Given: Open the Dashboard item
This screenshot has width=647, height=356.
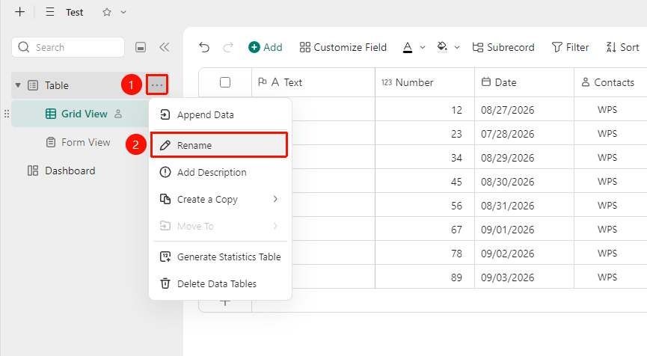Looking at the screenshot, I should [x=70, y=171].
